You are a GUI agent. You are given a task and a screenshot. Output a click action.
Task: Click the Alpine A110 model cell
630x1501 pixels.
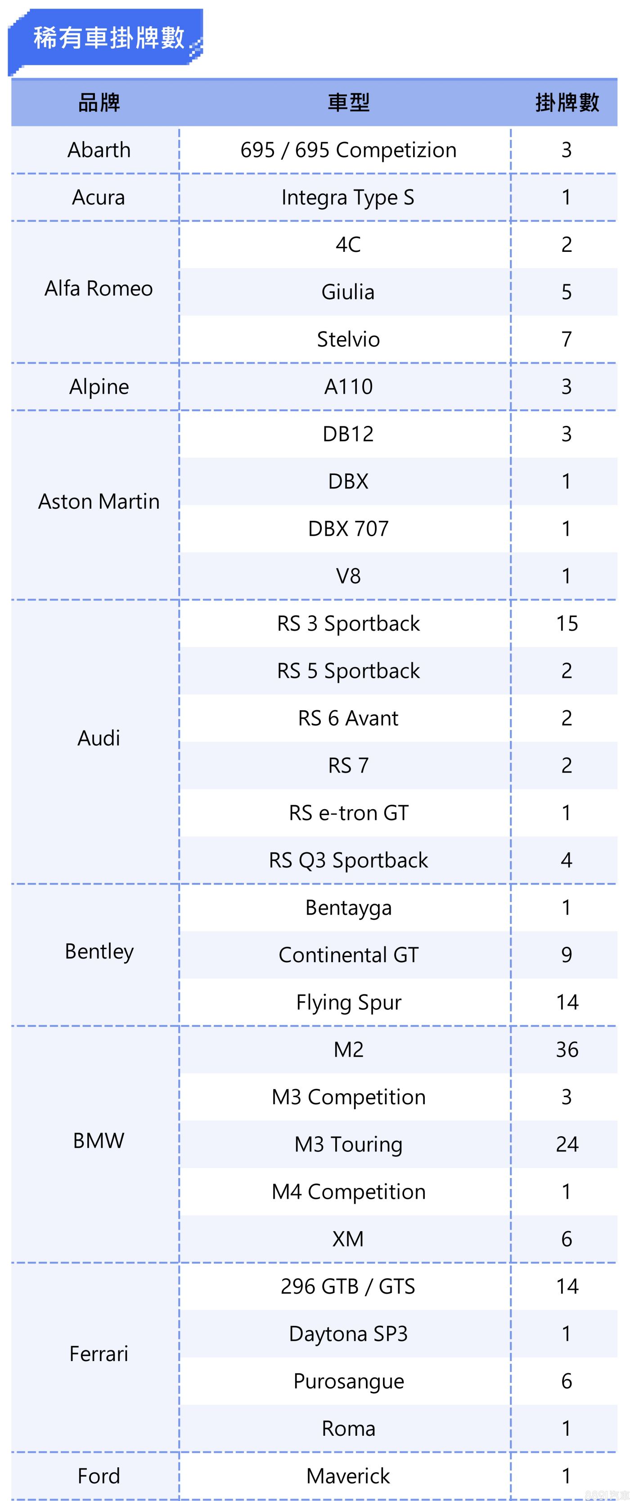pos(348,386)
